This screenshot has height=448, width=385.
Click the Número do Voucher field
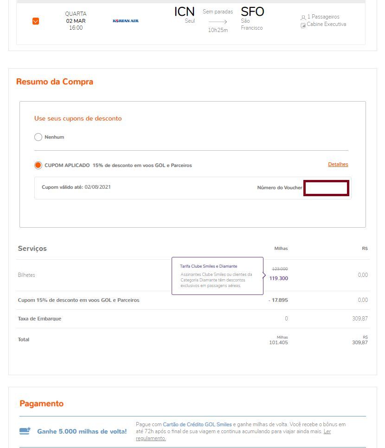(326, 188)
